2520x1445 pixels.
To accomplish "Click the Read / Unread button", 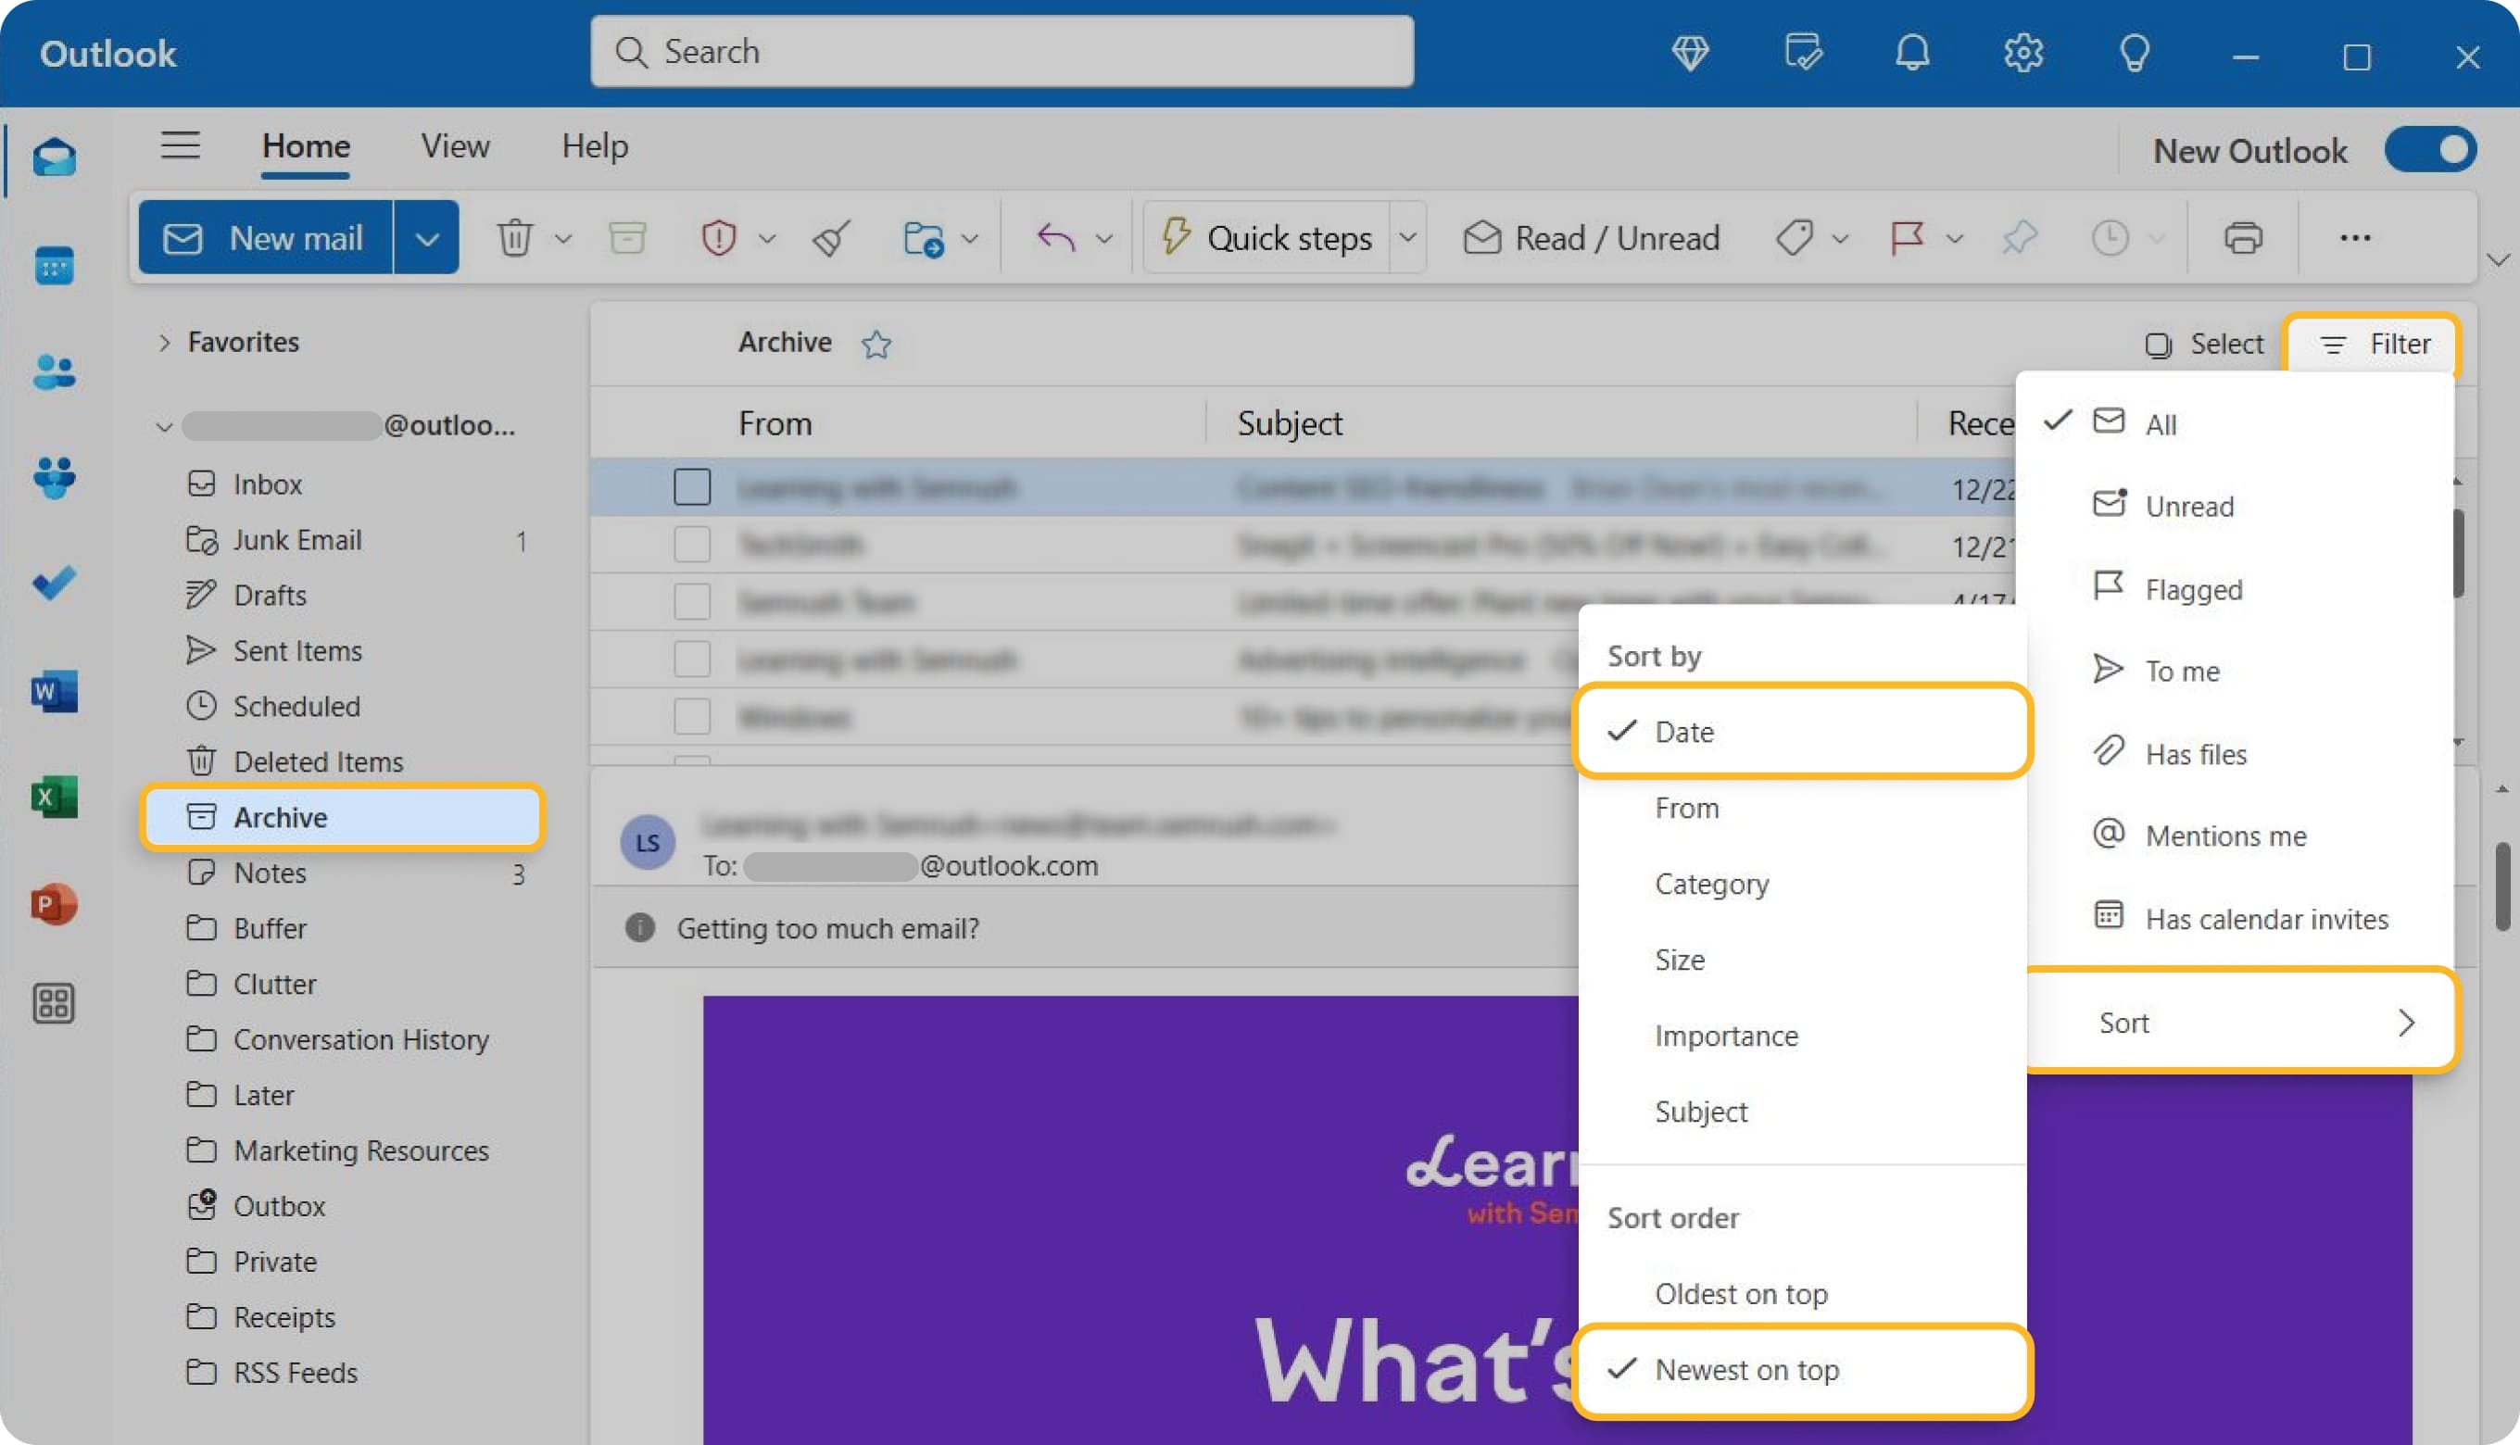I will coord(1590,237).
